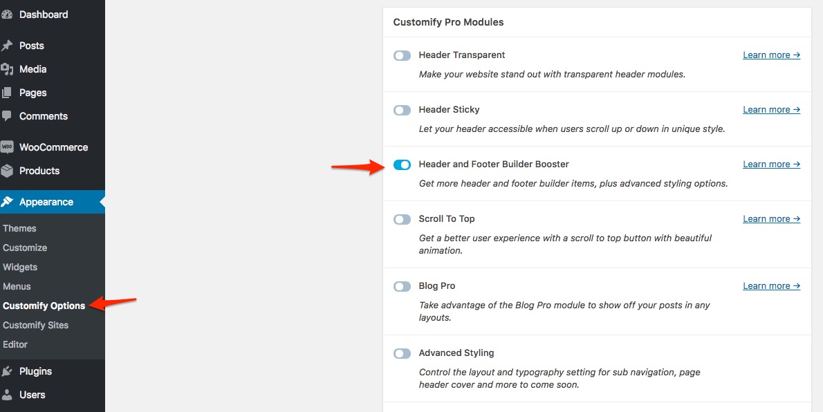Open the Users section icon
Image resolution: width=823 pixels, height=412 pixels.
[11, 395]
